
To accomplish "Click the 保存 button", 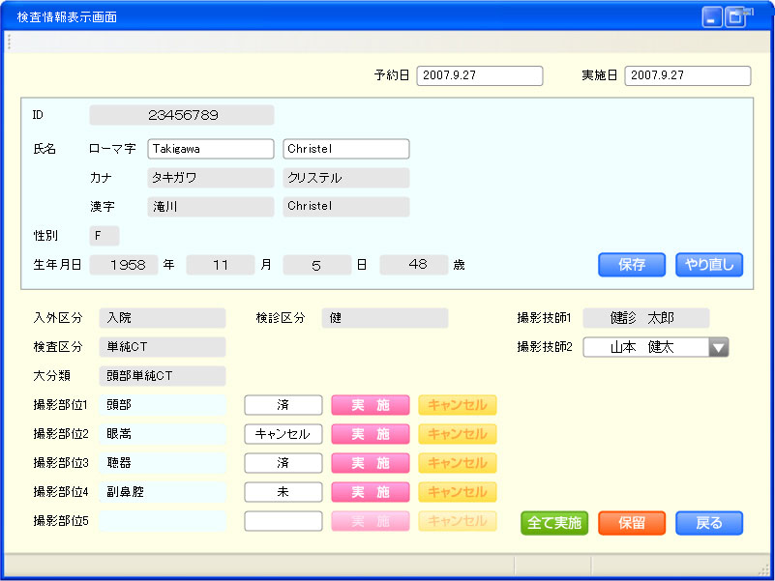I will click(632, 265).
